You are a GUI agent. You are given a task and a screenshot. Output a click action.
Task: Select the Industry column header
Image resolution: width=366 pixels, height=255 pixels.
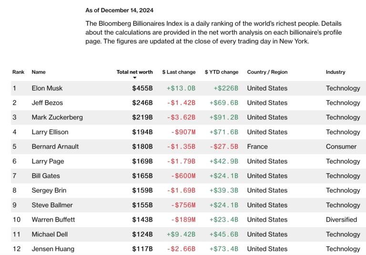[x=335, y=72]
